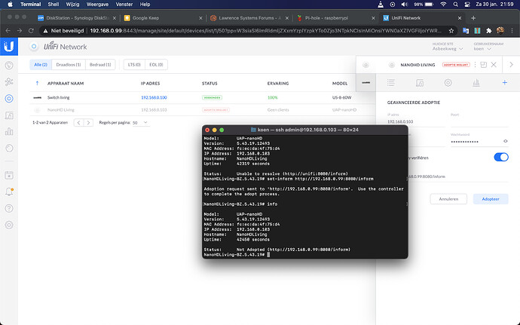
Task: Switch to the Pi-hole raspberrypi tab
Action: (335, 18)
